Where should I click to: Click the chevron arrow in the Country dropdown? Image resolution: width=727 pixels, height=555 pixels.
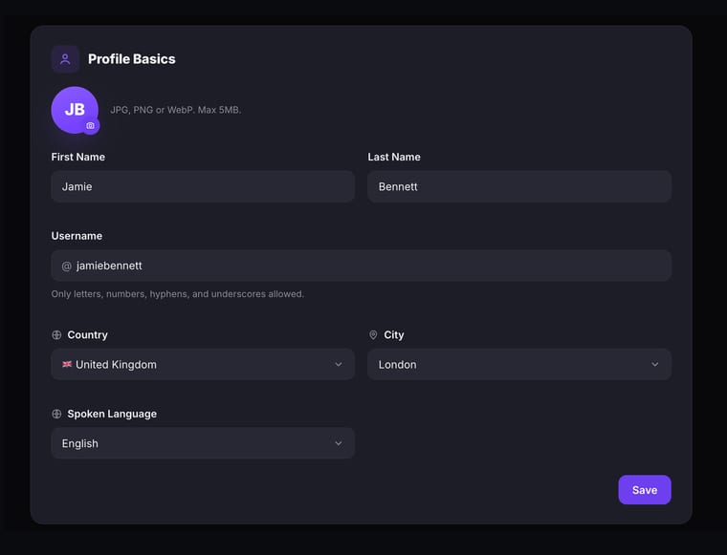[339, 364]
